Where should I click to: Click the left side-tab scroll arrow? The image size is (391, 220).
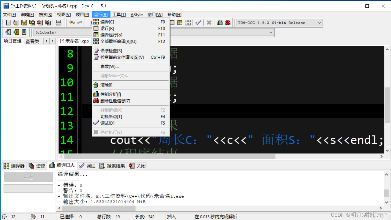pyautogui.click(x=46, y=41)
